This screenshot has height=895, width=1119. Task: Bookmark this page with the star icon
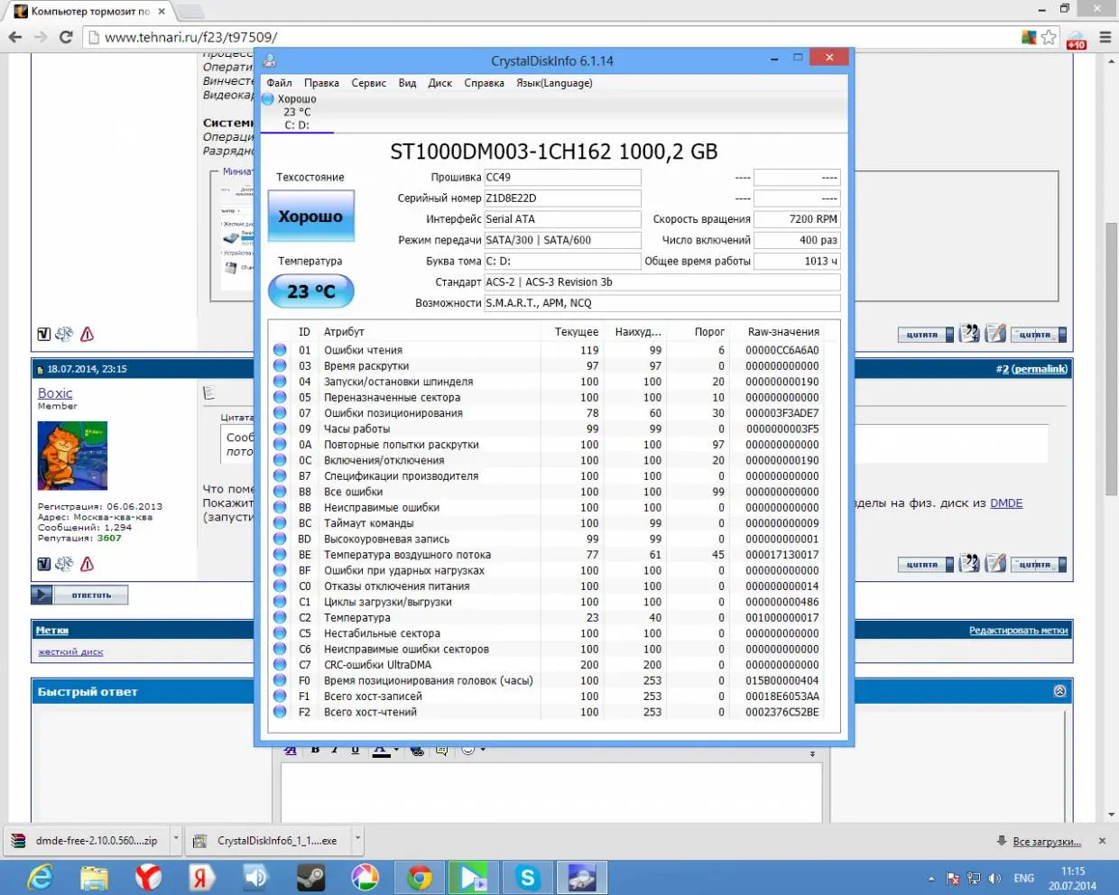tap(1049, 37)
